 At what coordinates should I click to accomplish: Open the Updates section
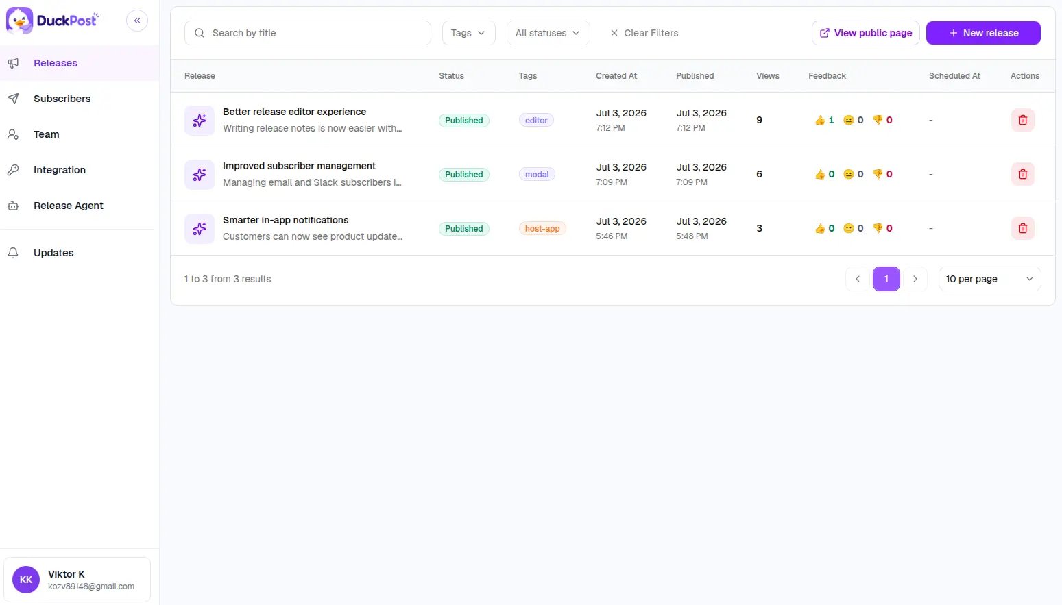click(80, 253)
